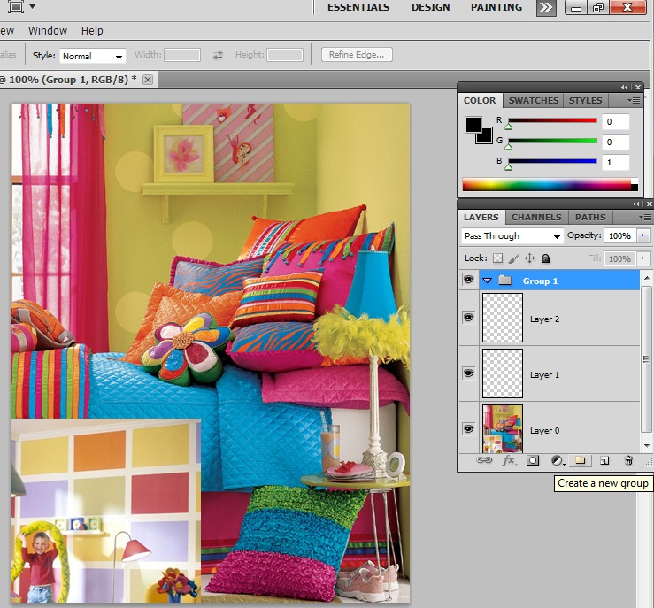This screenshot has width=654, height=608.
Task: Open the Window menu
Action: [x=48, y=30]
